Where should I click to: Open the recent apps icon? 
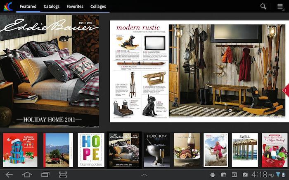point(45,175)
